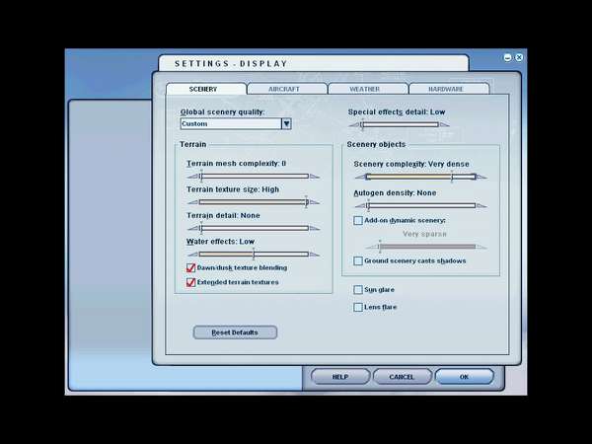Click the Reset Defaults button
The width and height of the screenshot is (592, 444).
(235, 333)
